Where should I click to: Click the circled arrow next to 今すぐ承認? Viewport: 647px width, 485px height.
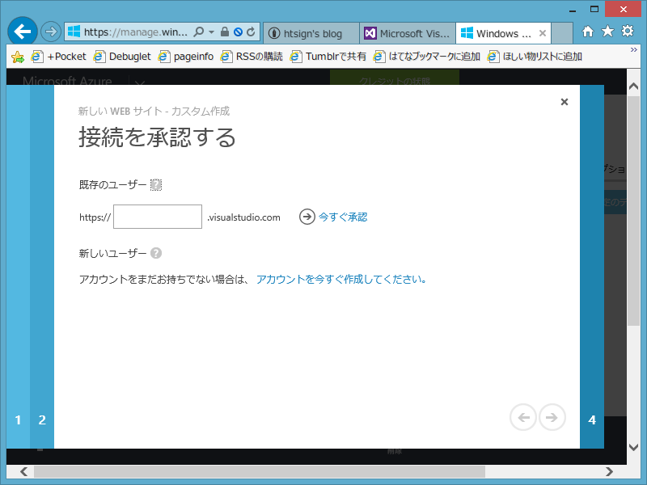point(306,216)
